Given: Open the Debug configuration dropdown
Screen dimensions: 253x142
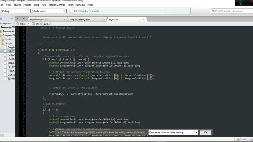Looking at the screenshot, I should (16, 11).
